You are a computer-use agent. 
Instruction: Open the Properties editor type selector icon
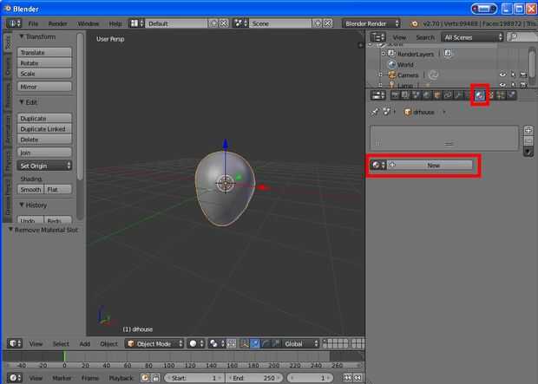(x=378, y=95)
